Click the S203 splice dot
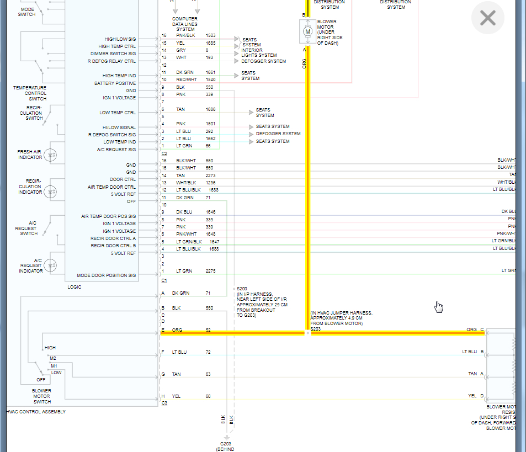The image size is (526, 452). (x=307, y=333)
